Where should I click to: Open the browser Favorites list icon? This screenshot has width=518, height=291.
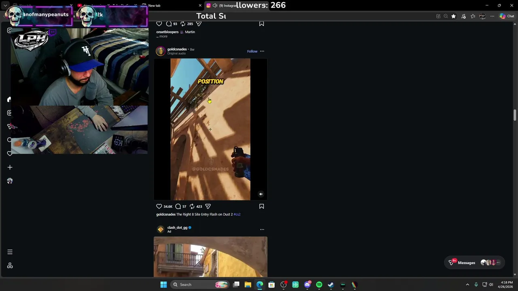(x=473, y=16)
